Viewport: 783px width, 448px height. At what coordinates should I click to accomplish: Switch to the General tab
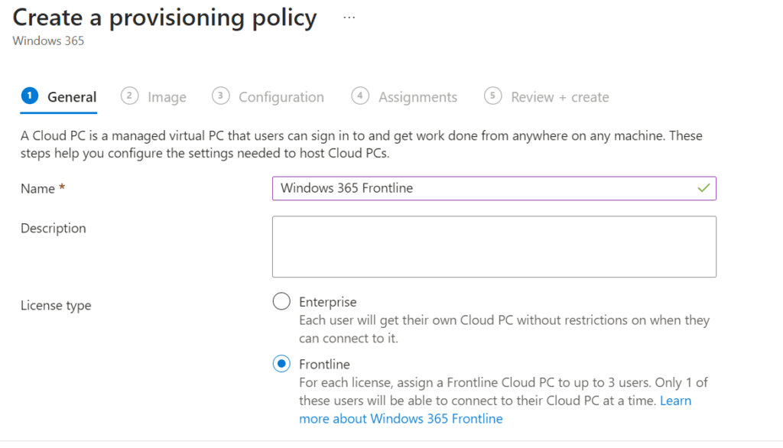tap(58, 97)
